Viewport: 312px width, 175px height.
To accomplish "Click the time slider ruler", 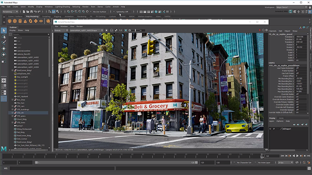I will (x=132, y=156).
